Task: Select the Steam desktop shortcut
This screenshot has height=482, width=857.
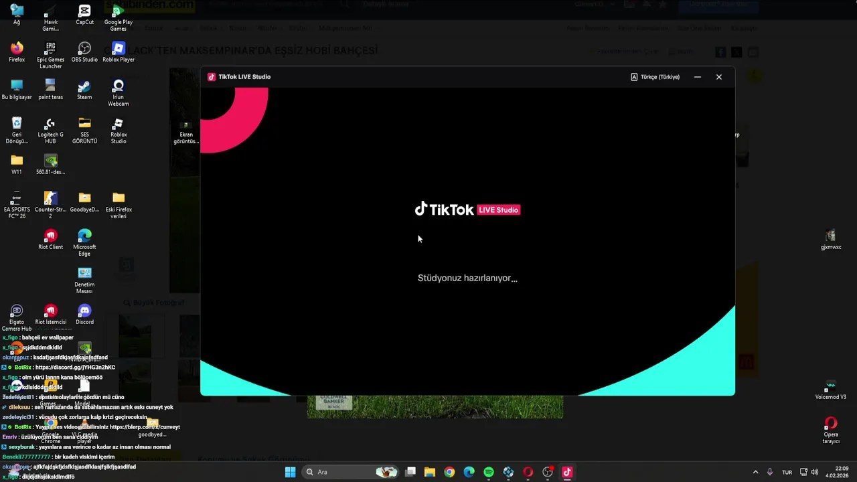Action: click(x=84, y=90)
